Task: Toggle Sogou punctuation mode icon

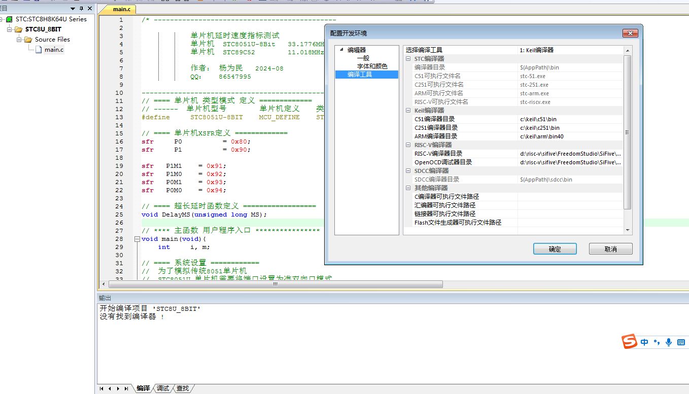Action: 657,342
